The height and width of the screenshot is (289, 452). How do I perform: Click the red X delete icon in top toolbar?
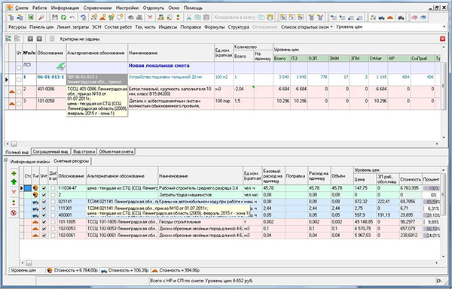[x=150, y=17]
